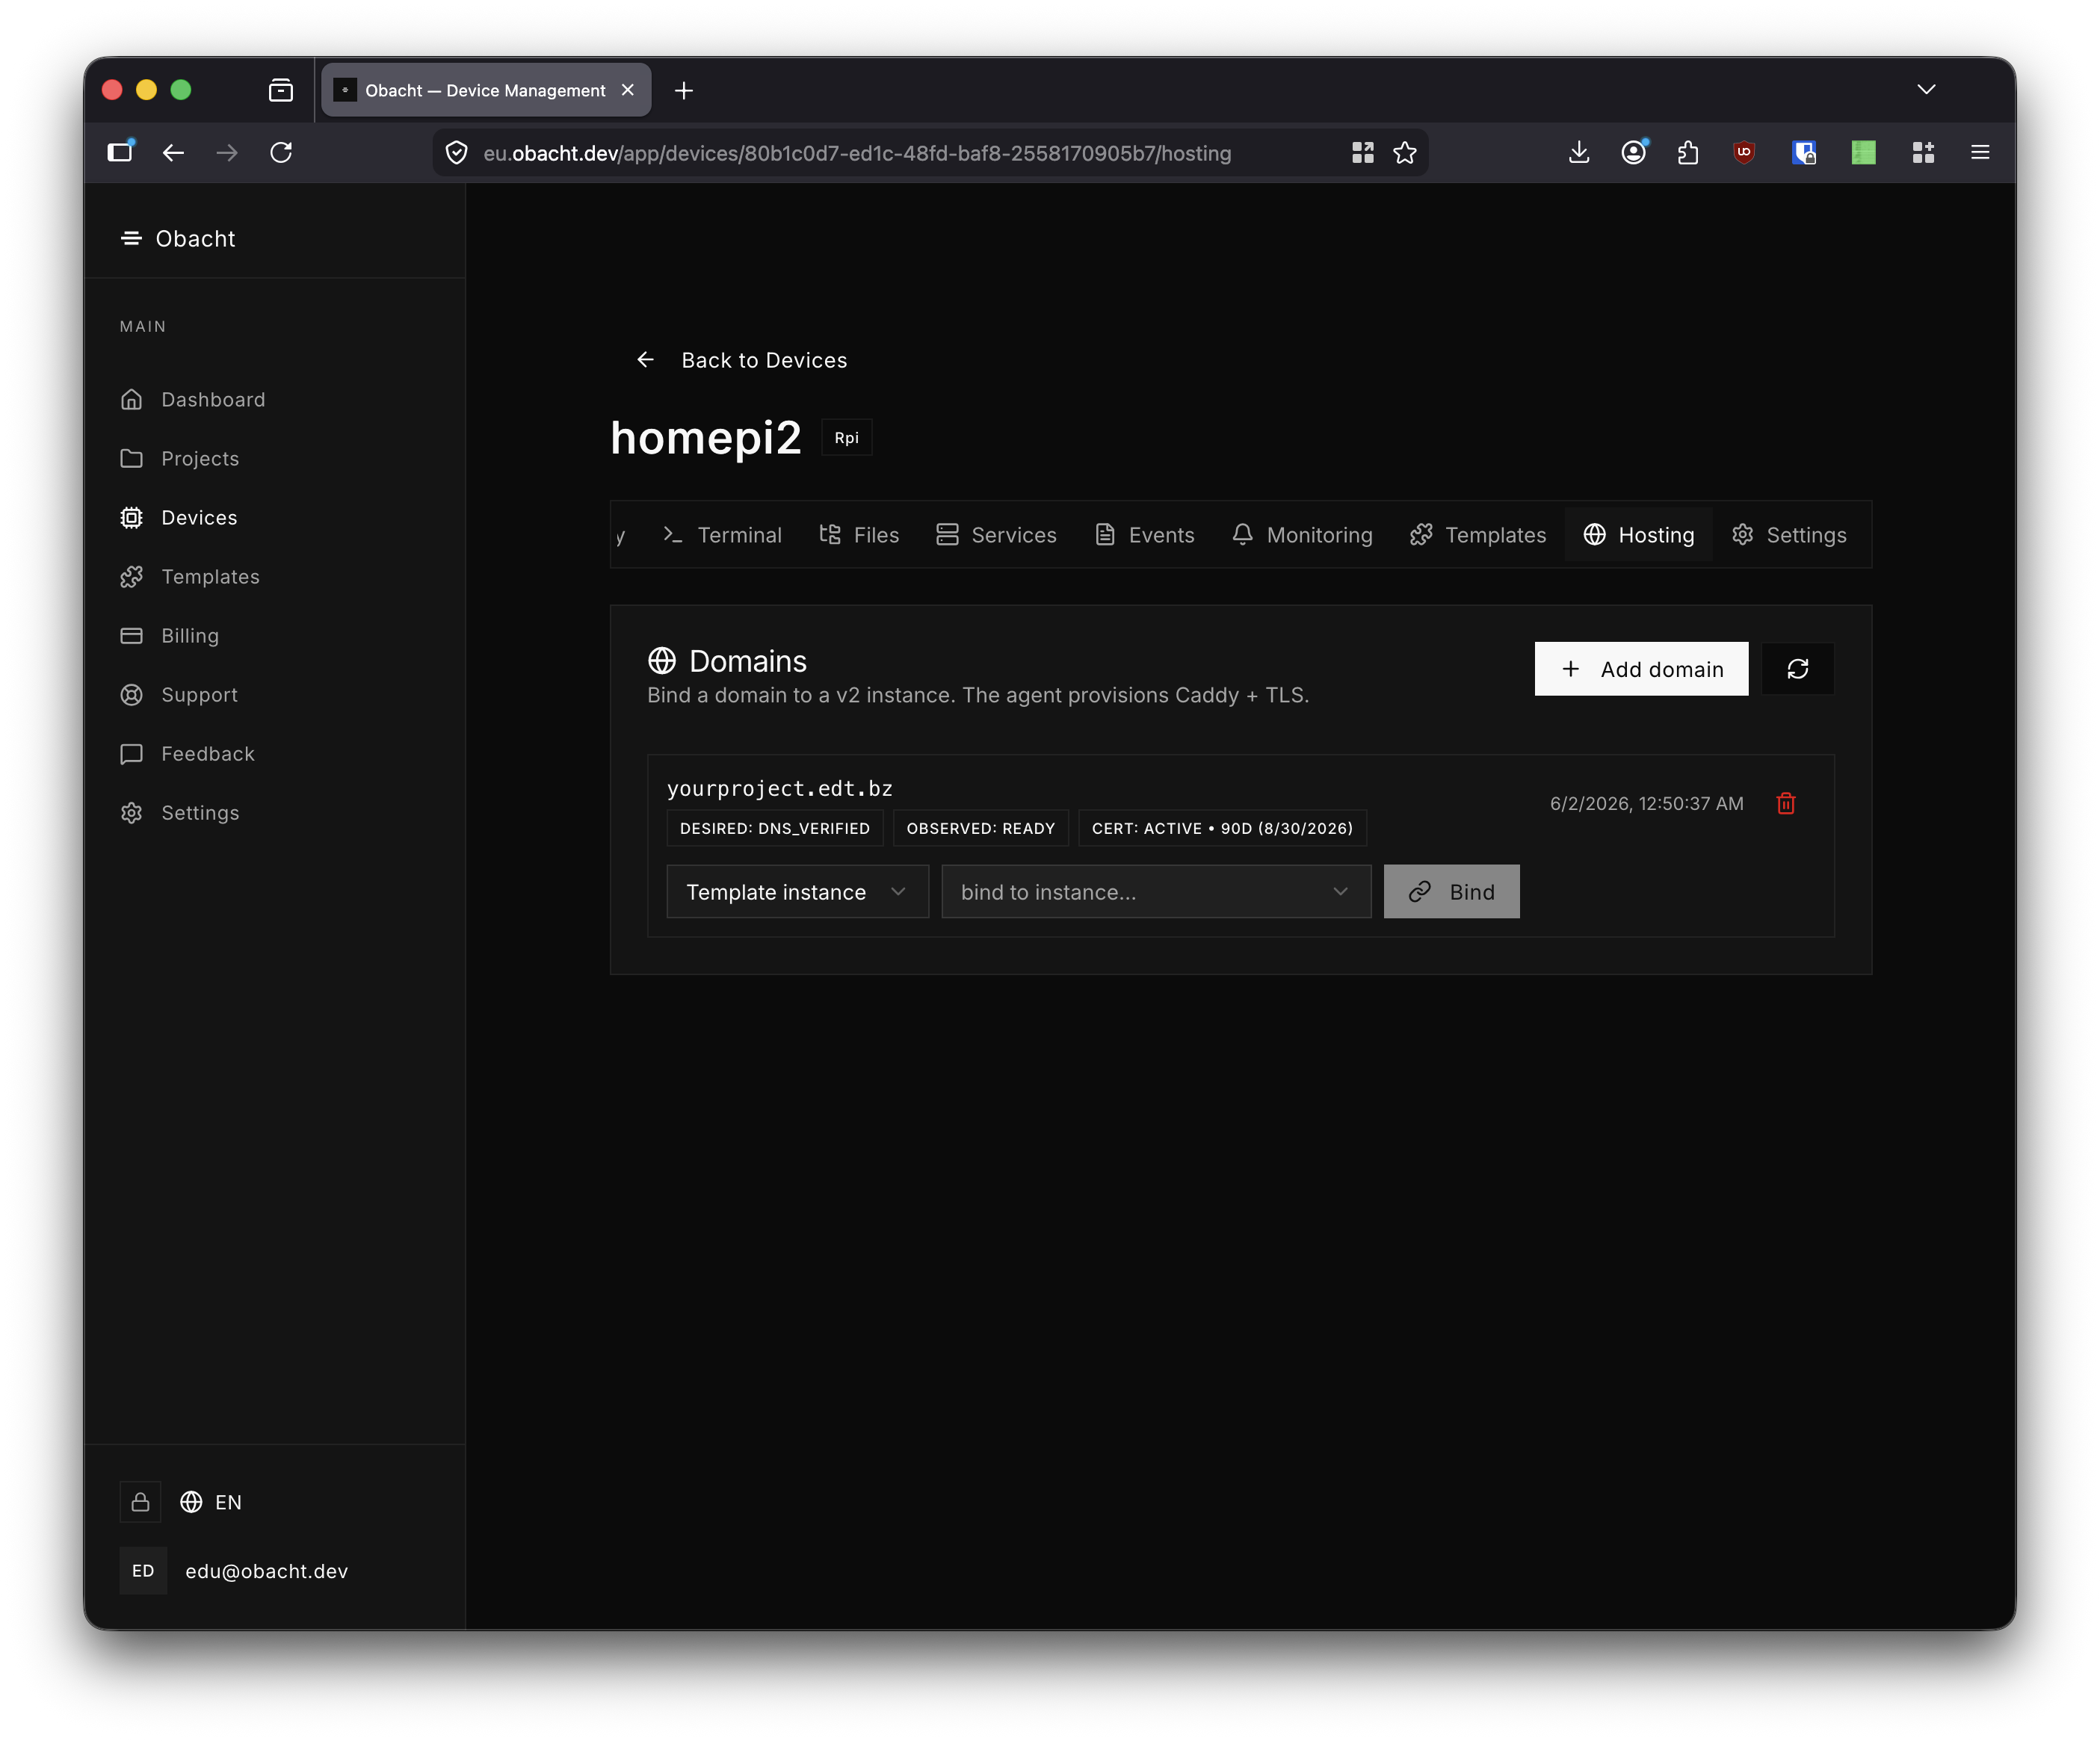Open the grid-plus extension icon in toolbar
This screenshot has height=1741, width=2100.
click(x=1922, y=152)
